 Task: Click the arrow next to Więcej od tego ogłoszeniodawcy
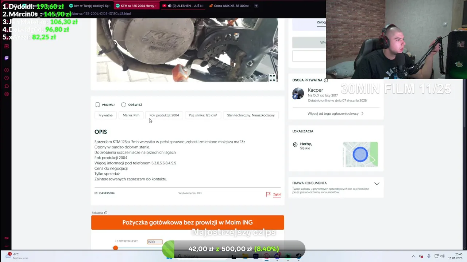[x=362, y=114]
